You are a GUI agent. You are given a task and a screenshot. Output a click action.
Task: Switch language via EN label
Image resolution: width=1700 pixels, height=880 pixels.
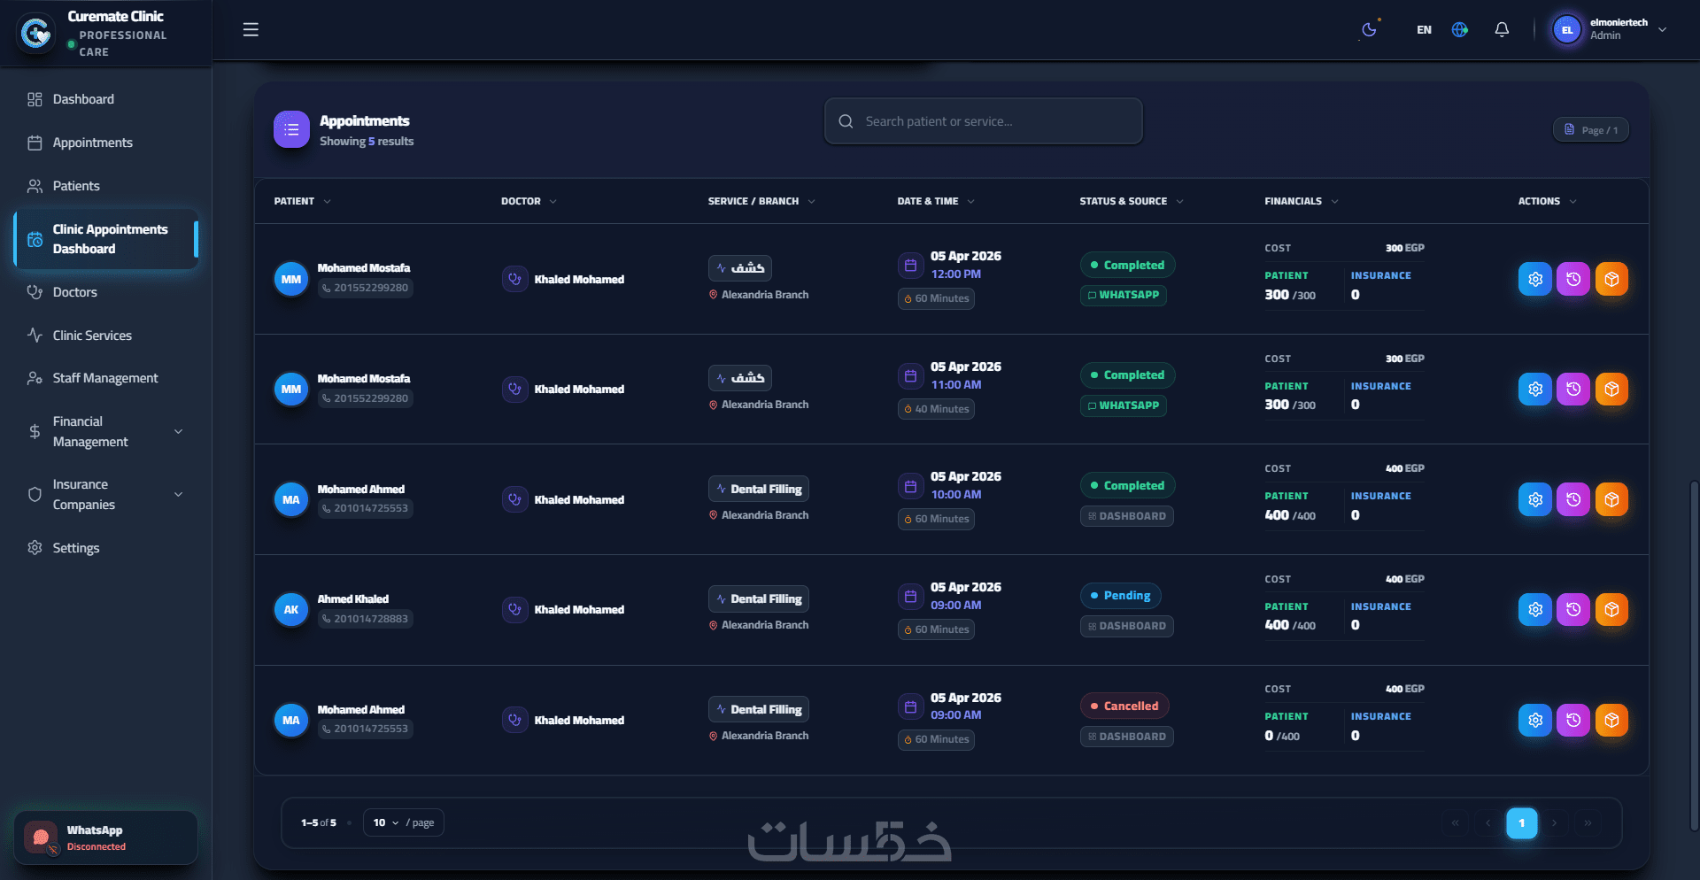pos(1424,30)
